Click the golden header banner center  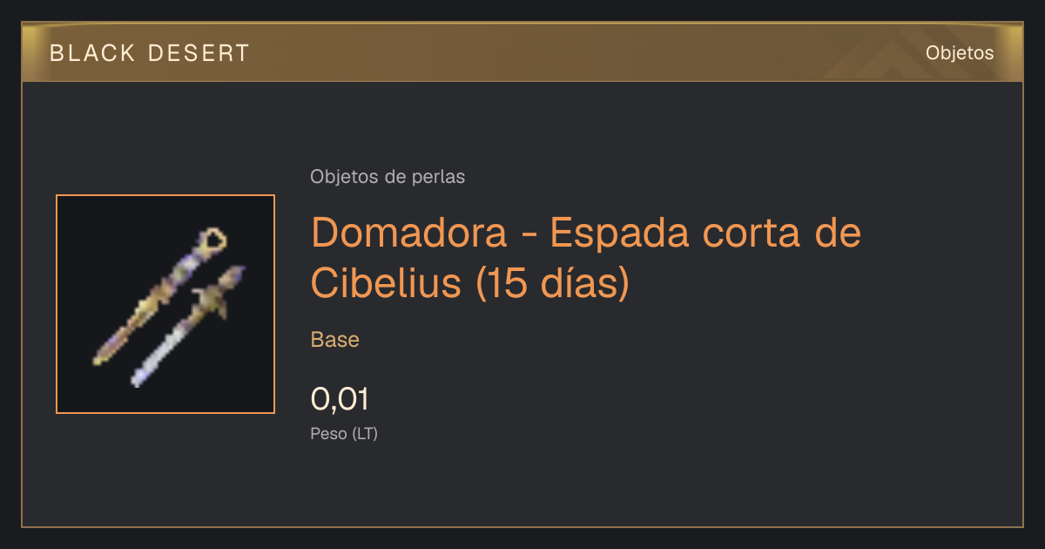click(522, 52)
